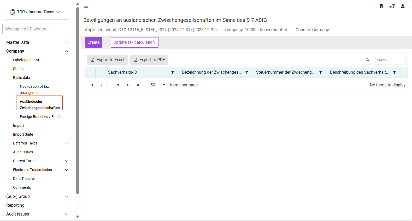Expand Deferred Taxes submenu
Screen dimensions: 412x221
coord(67,143)
